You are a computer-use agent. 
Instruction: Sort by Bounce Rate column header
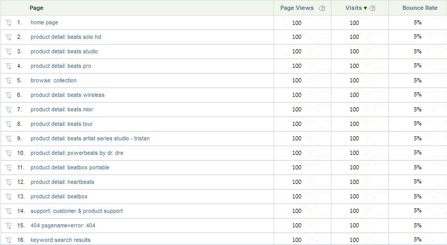pos(420,8)
